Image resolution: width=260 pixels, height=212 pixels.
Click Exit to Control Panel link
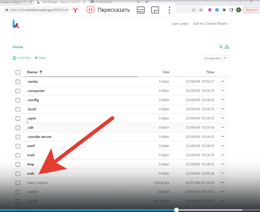(x=211, y=24)
